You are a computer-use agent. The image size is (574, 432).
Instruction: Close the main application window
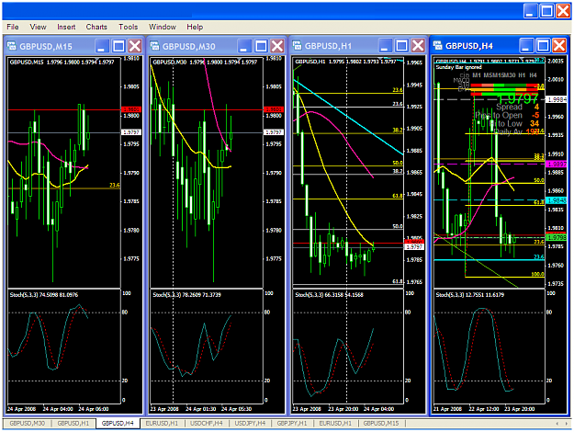pyautogui.click(x=563, y=11)
